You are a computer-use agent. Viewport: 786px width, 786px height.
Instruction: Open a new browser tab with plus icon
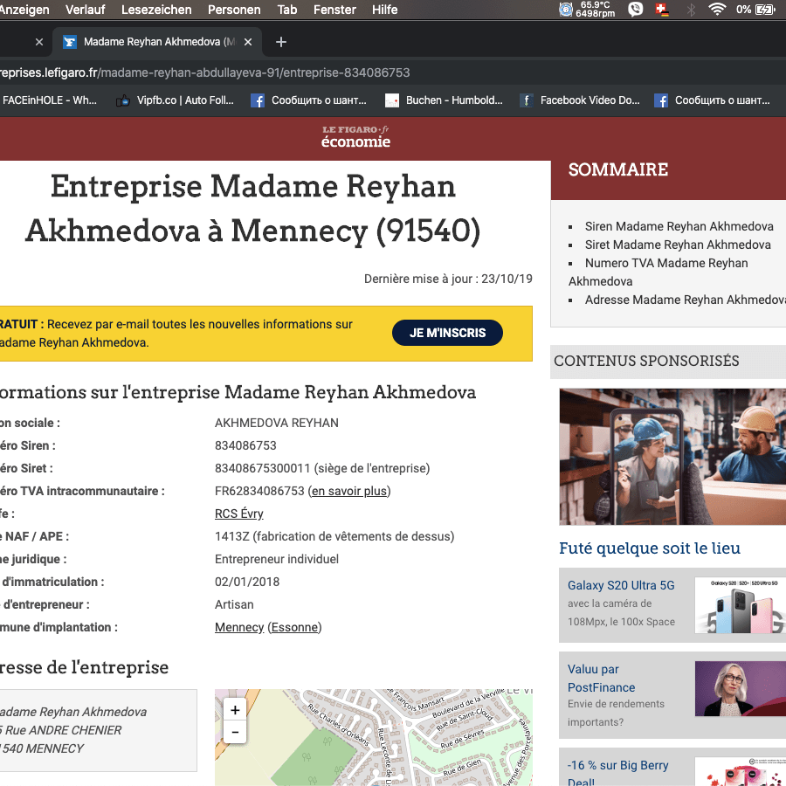pyautogui.click(x=281, y=42)
